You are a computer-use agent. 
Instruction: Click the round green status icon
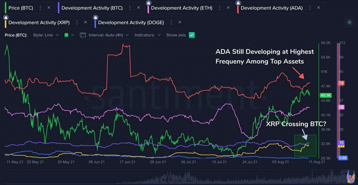pos(349,22)
